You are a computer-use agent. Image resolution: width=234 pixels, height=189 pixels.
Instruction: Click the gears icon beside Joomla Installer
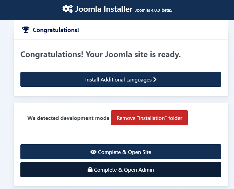[68, 9]
